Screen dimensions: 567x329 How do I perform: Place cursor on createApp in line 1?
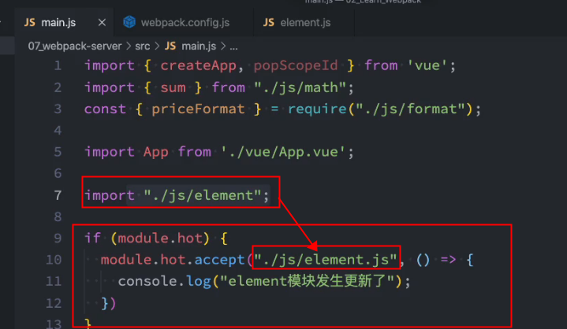click(x=198, y=65)
